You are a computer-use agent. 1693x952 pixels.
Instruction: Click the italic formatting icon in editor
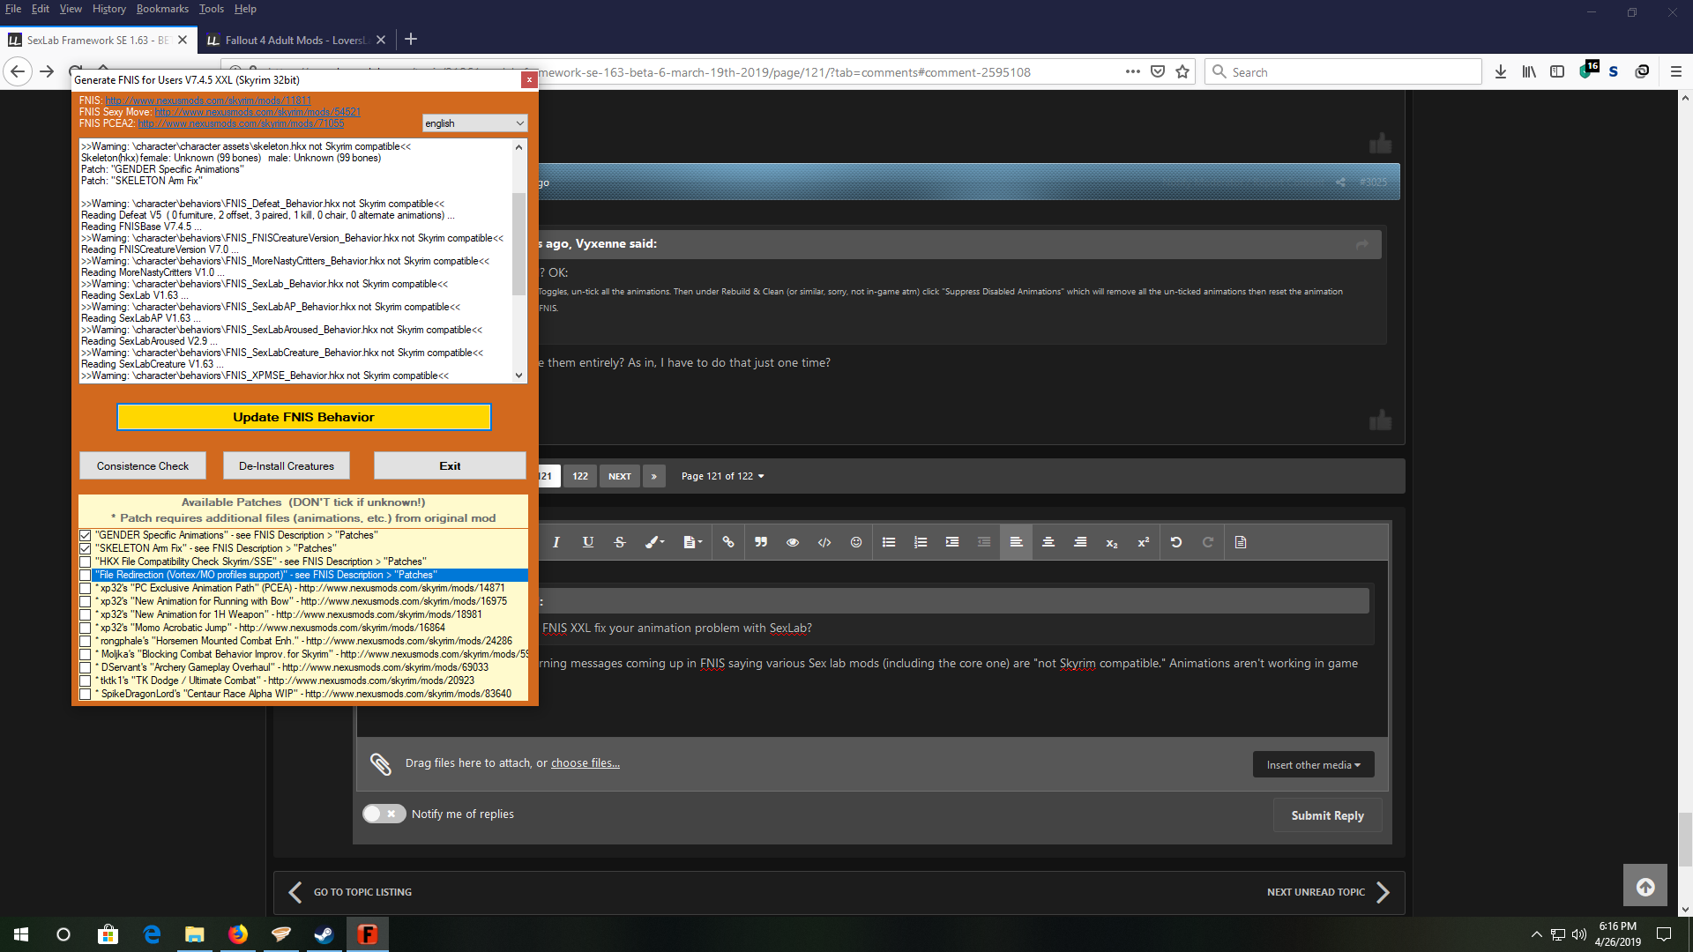[556, 542]
